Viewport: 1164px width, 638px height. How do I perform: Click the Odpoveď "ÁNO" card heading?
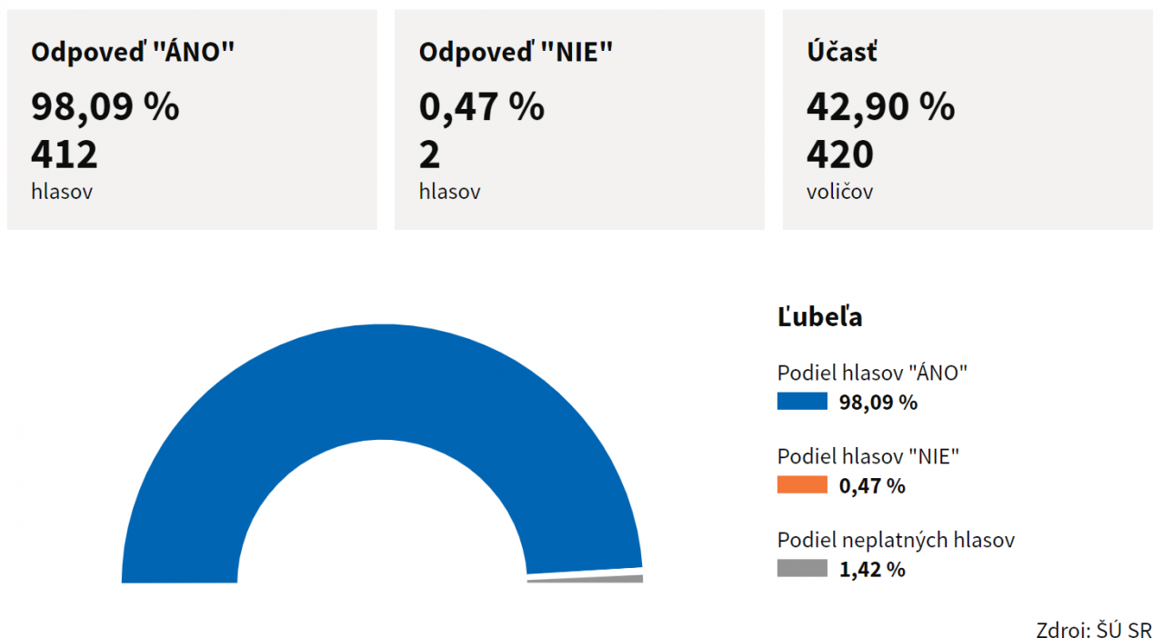coord(133,52)
